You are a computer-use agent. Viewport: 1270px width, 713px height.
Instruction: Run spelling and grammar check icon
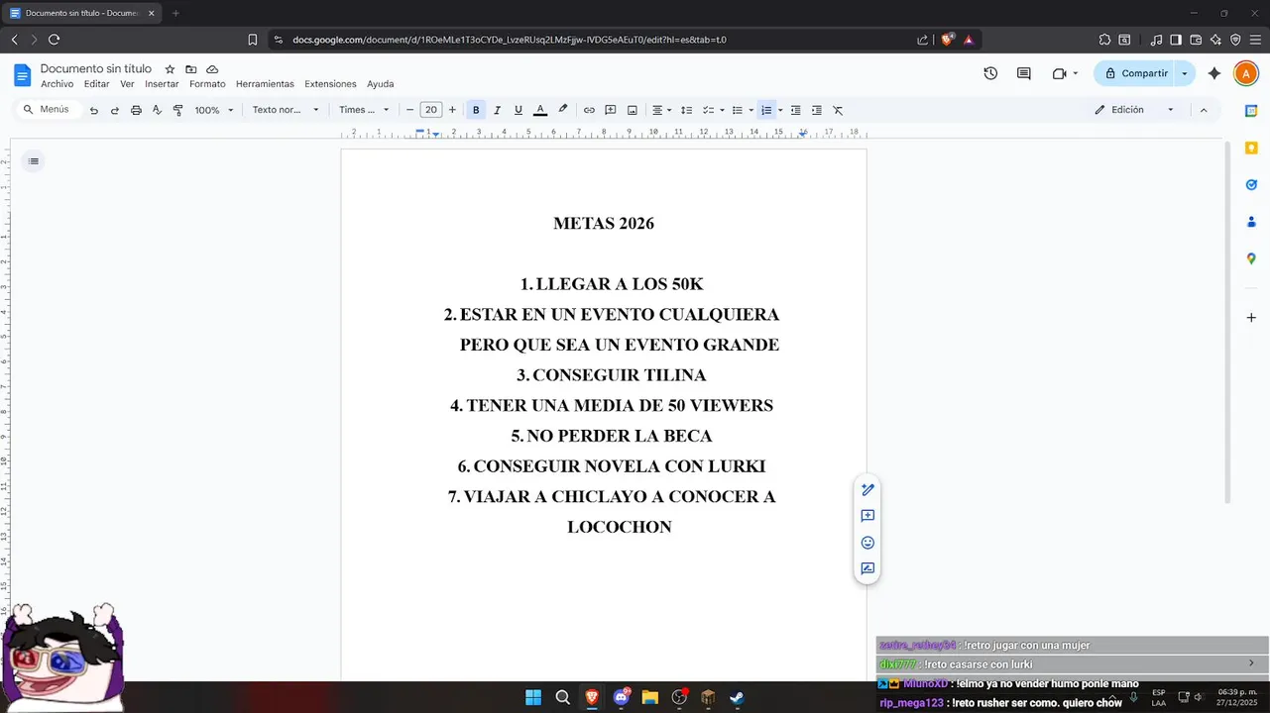click(157, 110)
